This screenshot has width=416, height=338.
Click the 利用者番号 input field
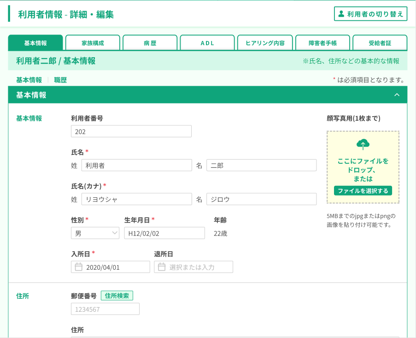131,131
